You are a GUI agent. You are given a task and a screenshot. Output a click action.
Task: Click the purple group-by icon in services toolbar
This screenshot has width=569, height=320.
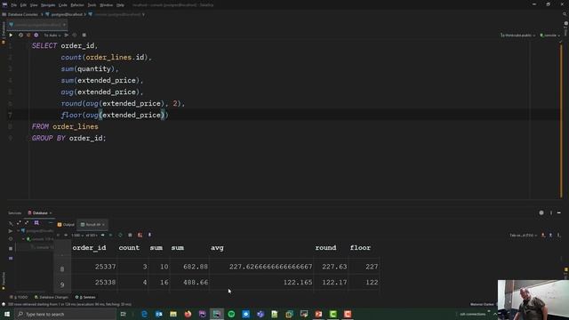tap(36, 223)
